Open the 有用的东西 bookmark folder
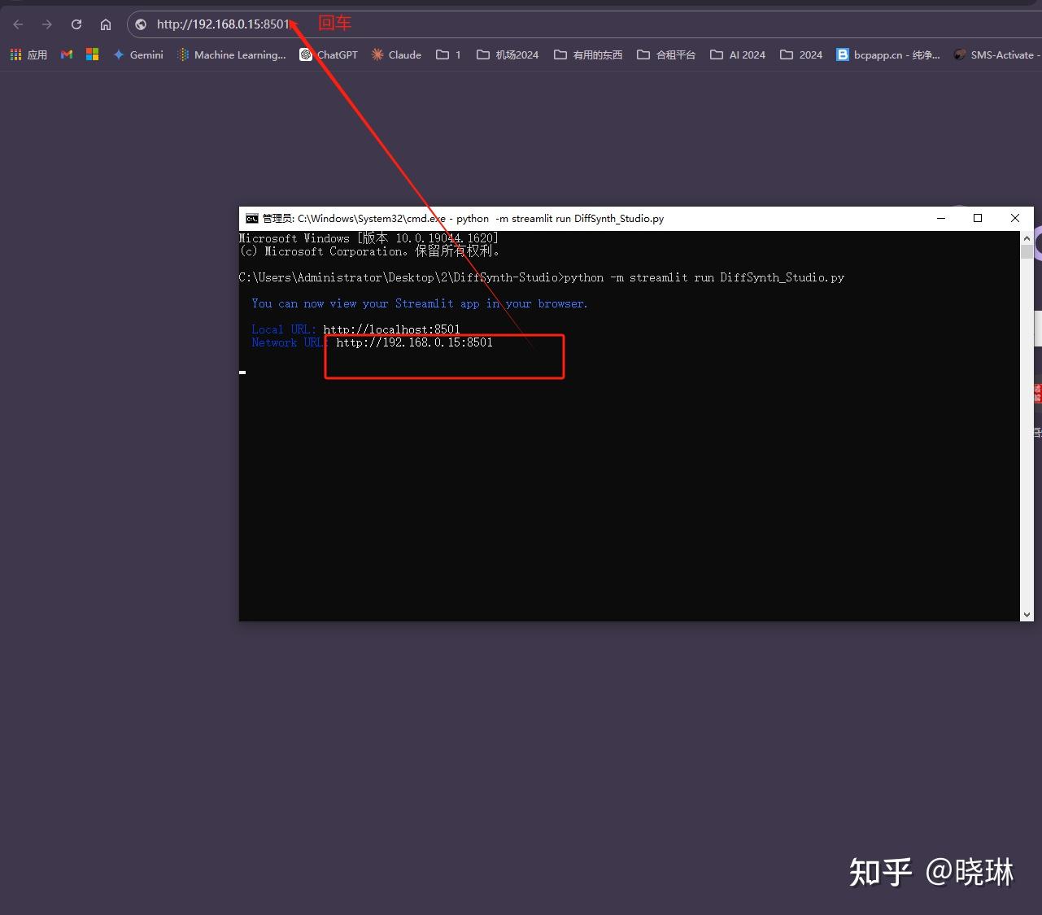 coord(587,54)
